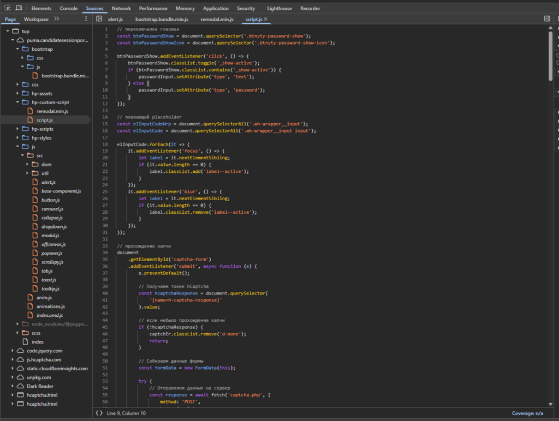Open dropdown.js file icon in tree

tap(35, 226)
